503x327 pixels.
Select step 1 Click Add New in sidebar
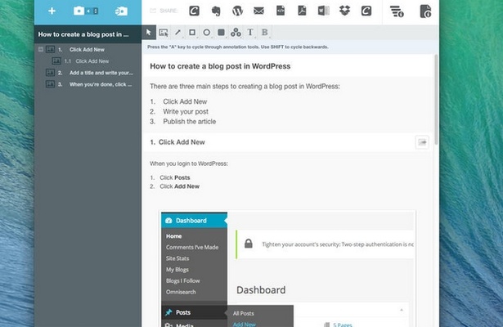[87, 50]
